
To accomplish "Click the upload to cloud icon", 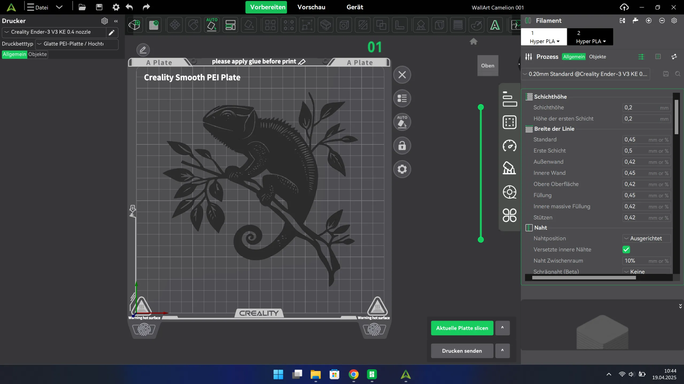I will 624,7.
